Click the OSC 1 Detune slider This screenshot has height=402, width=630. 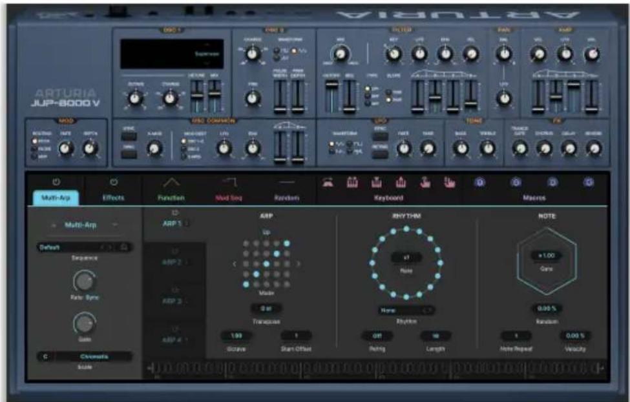[x=197, y=96]
